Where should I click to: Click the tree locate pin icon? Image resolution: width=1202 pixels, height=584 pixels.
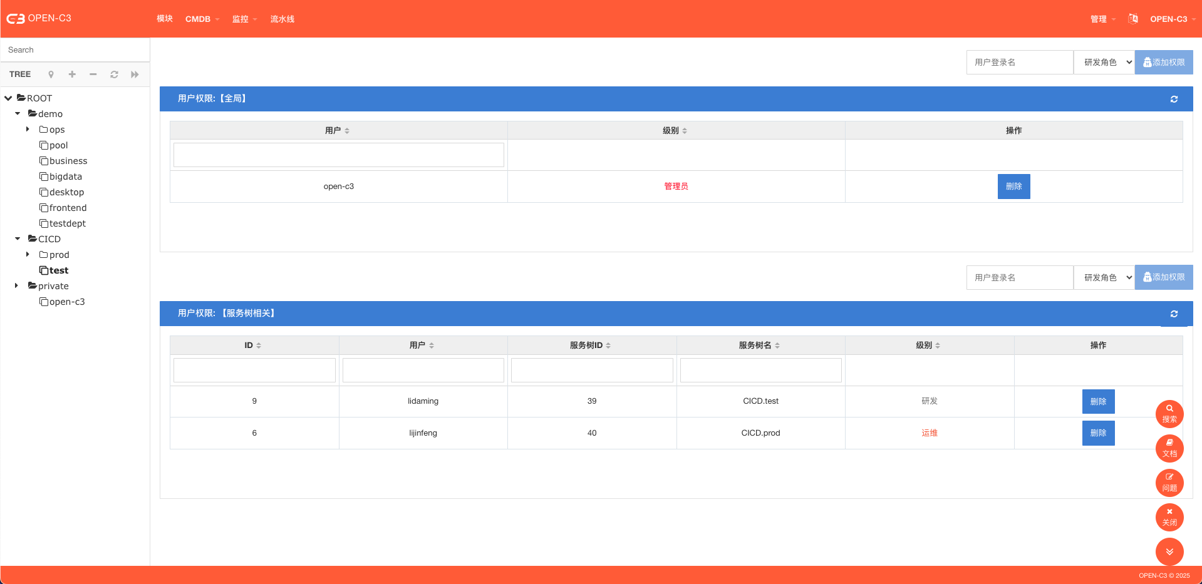51,74
